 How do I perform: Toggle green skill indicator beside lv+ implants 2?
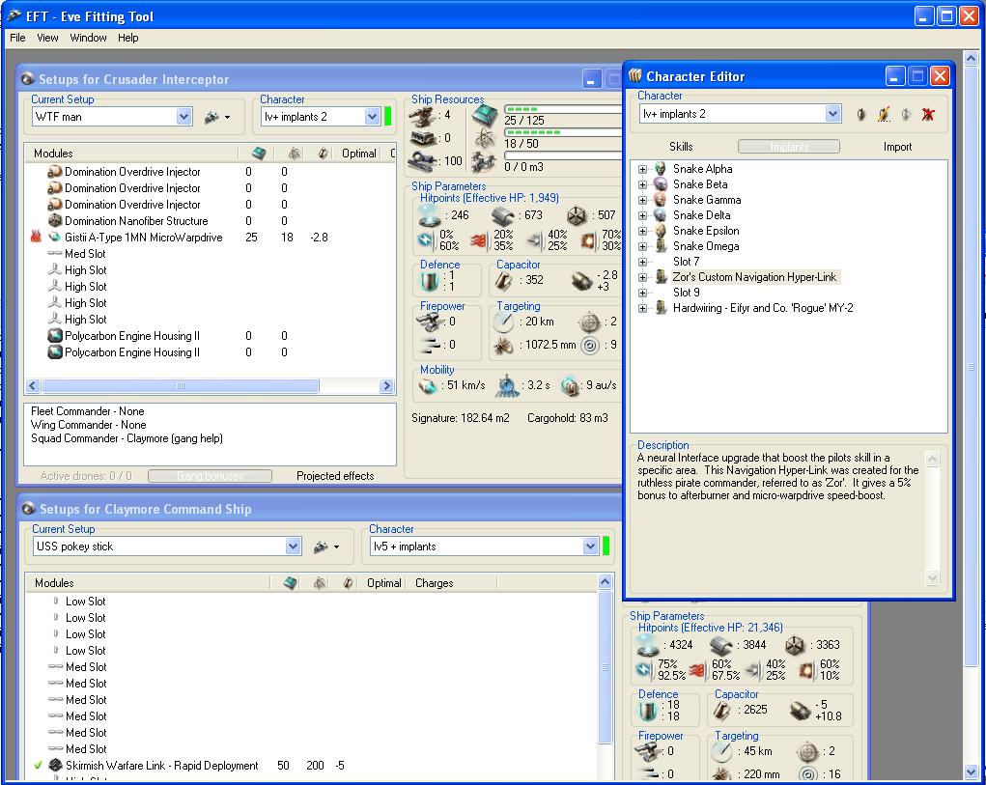[x=388, y=117]
